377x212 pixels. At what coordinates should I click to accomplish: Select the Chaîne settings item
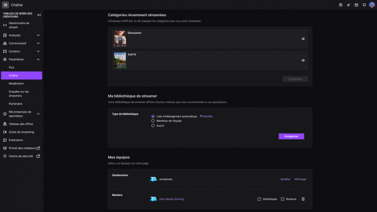(x=22, y=75)
